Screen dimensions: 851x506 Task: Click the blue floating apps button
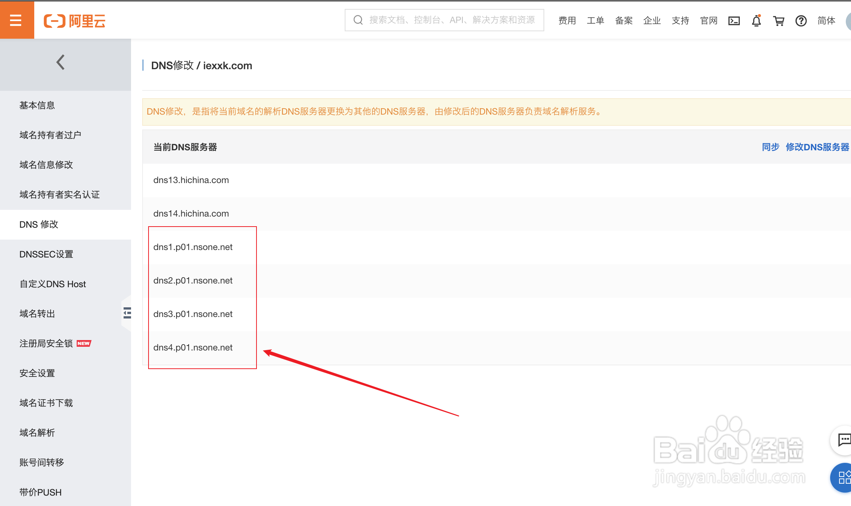(x=844, y=477)
